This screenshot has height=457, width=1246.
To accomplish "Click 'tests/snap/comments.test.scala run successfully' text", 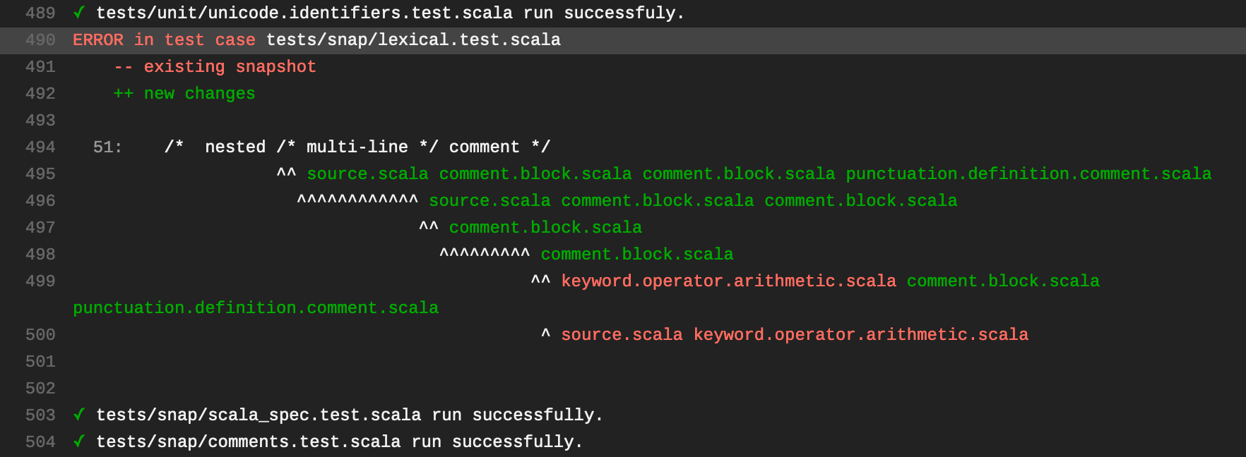I will [340, 442].
